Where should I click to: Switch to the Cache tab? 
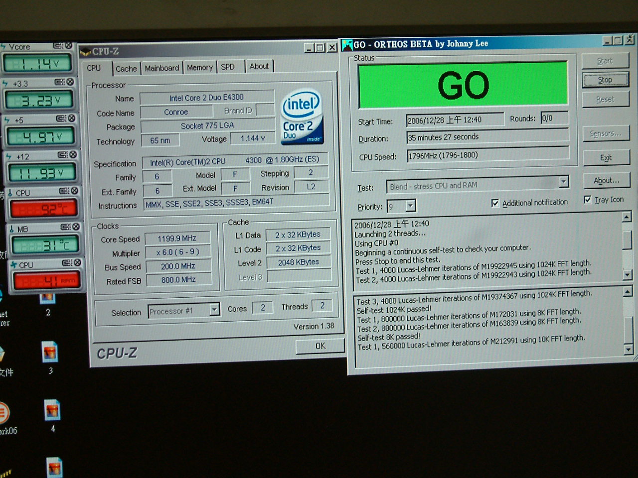(x=126, y=69)
